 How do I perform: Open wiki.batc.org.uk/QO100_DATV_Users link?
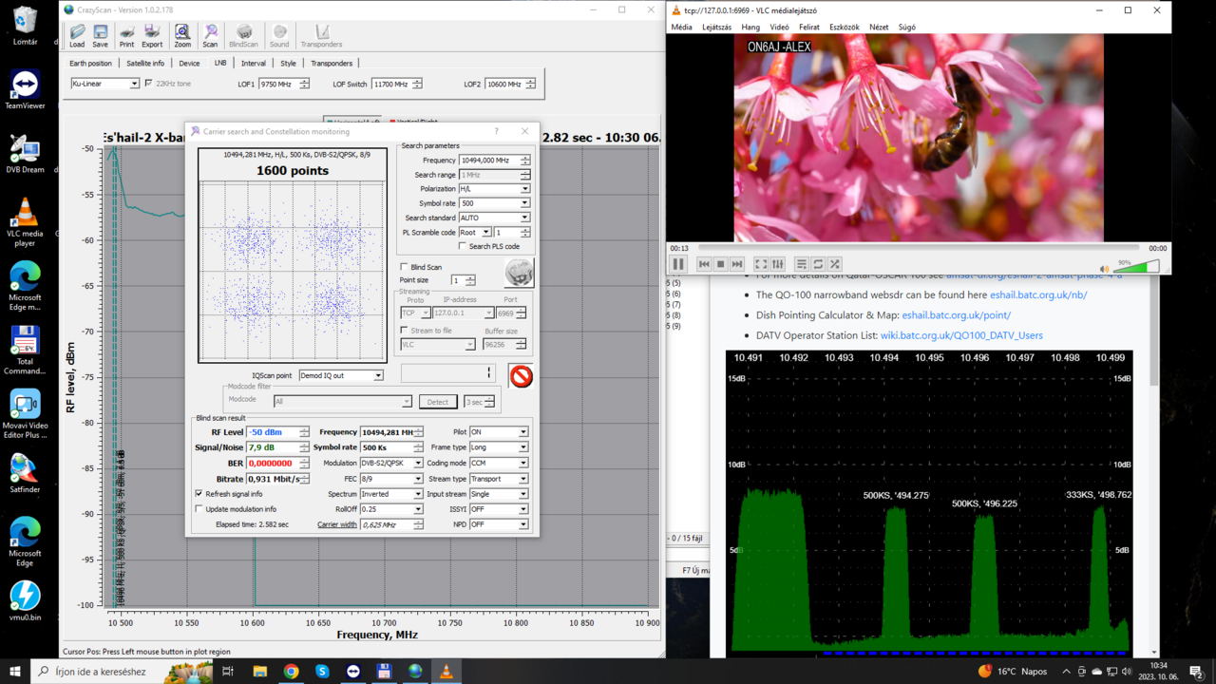pyautogui.click(x=961, y=335)
